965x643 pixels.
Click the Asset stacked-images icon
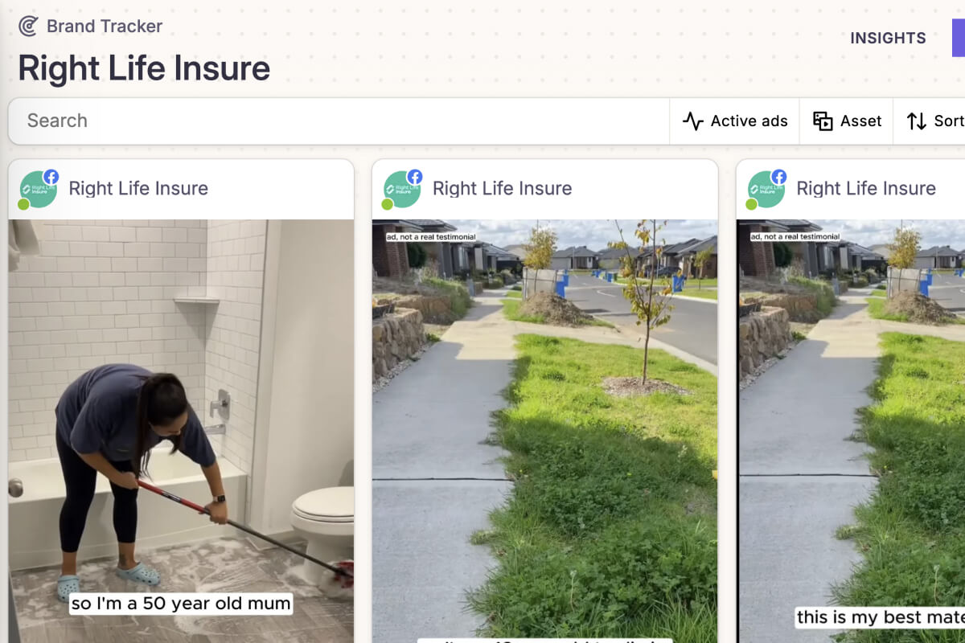[x=823, y=121]
